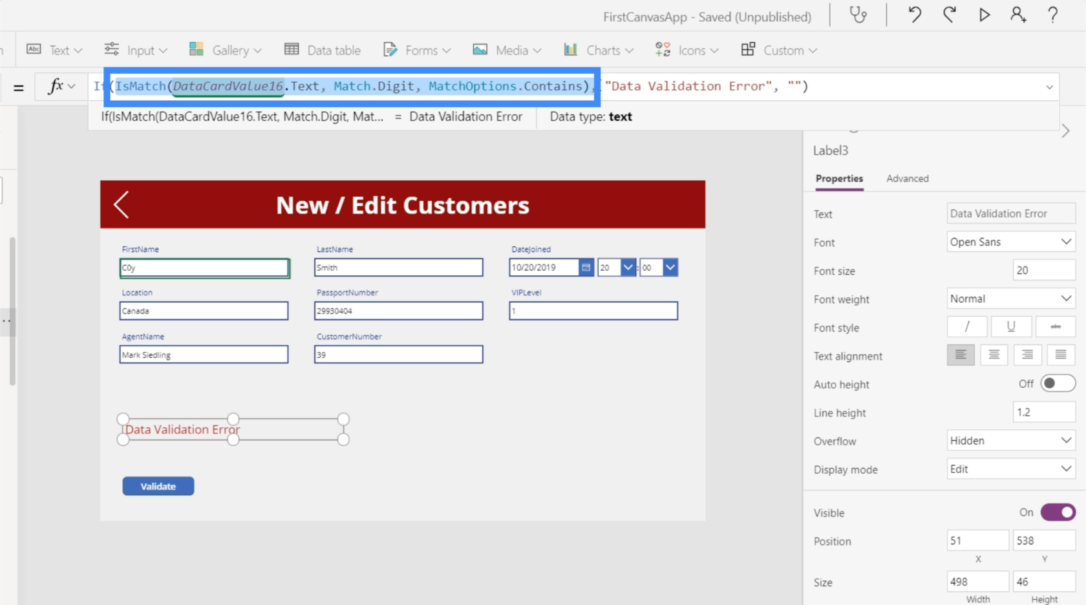Screen dimensions: 1086x605
Task: Expand the formula bar chevron
Action: pos(1049,87)
